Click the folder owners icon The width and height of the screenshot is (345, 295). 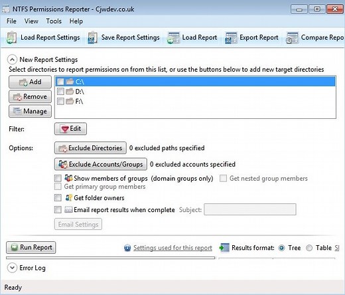tap(69, 197)
